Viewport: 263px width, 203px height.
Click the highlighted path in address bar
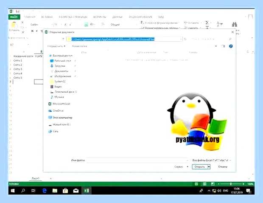113,39
